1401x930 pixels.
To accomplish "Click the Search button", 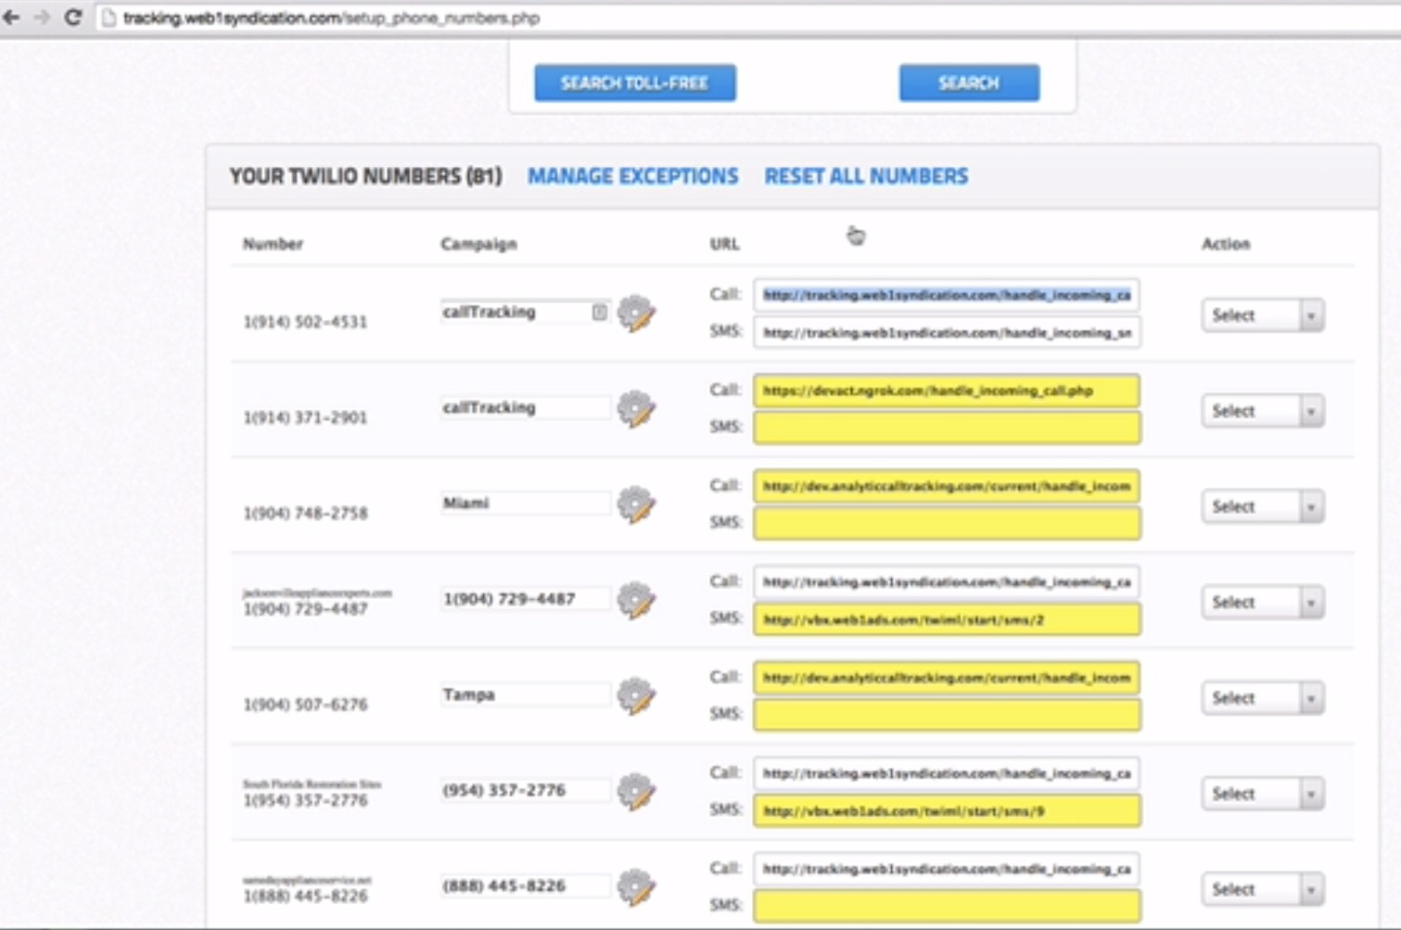I will [x=968, y=83].
